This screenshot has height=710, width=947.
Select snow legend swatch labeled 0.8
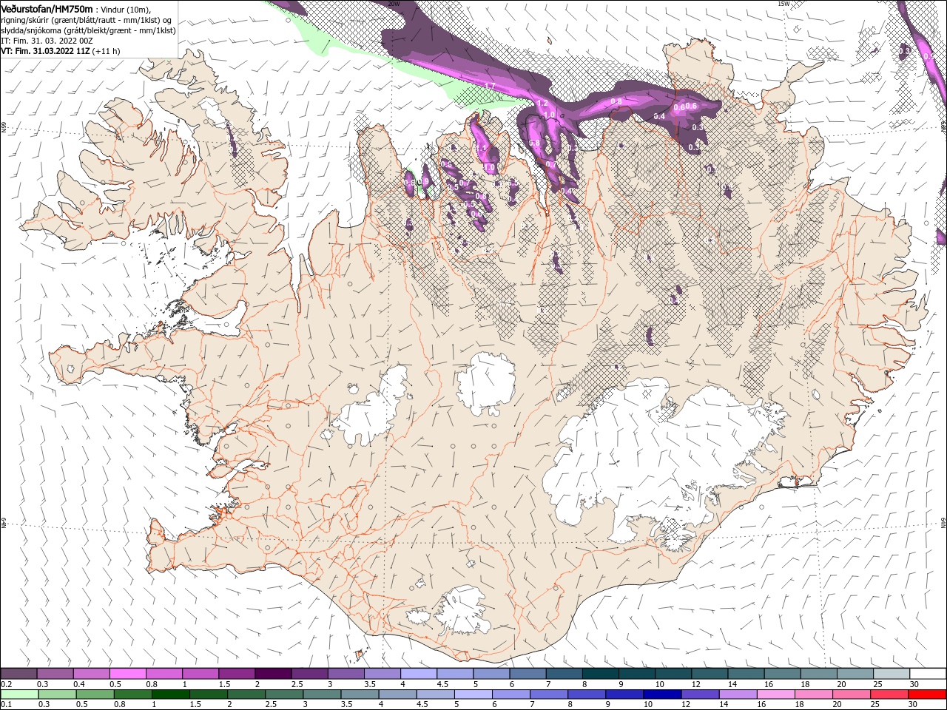click(164, 674)
